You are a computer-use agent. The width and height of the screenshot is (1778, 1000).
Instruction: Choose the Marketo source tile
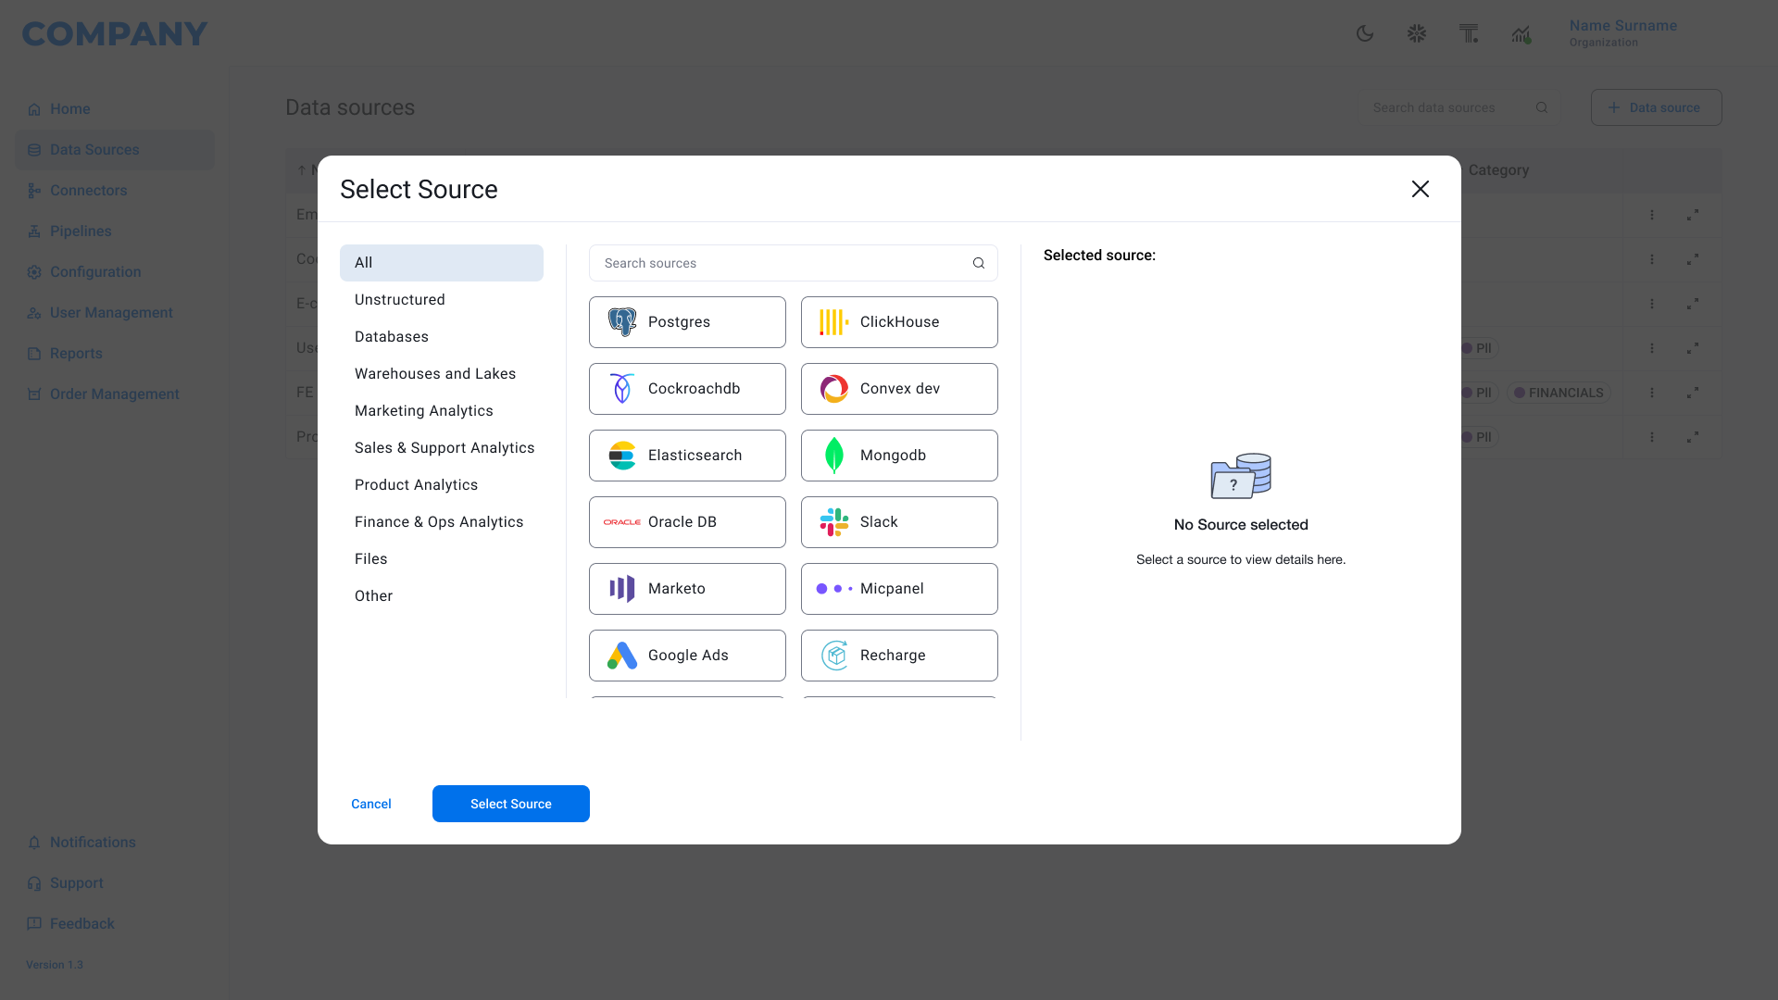pos(686,588)
